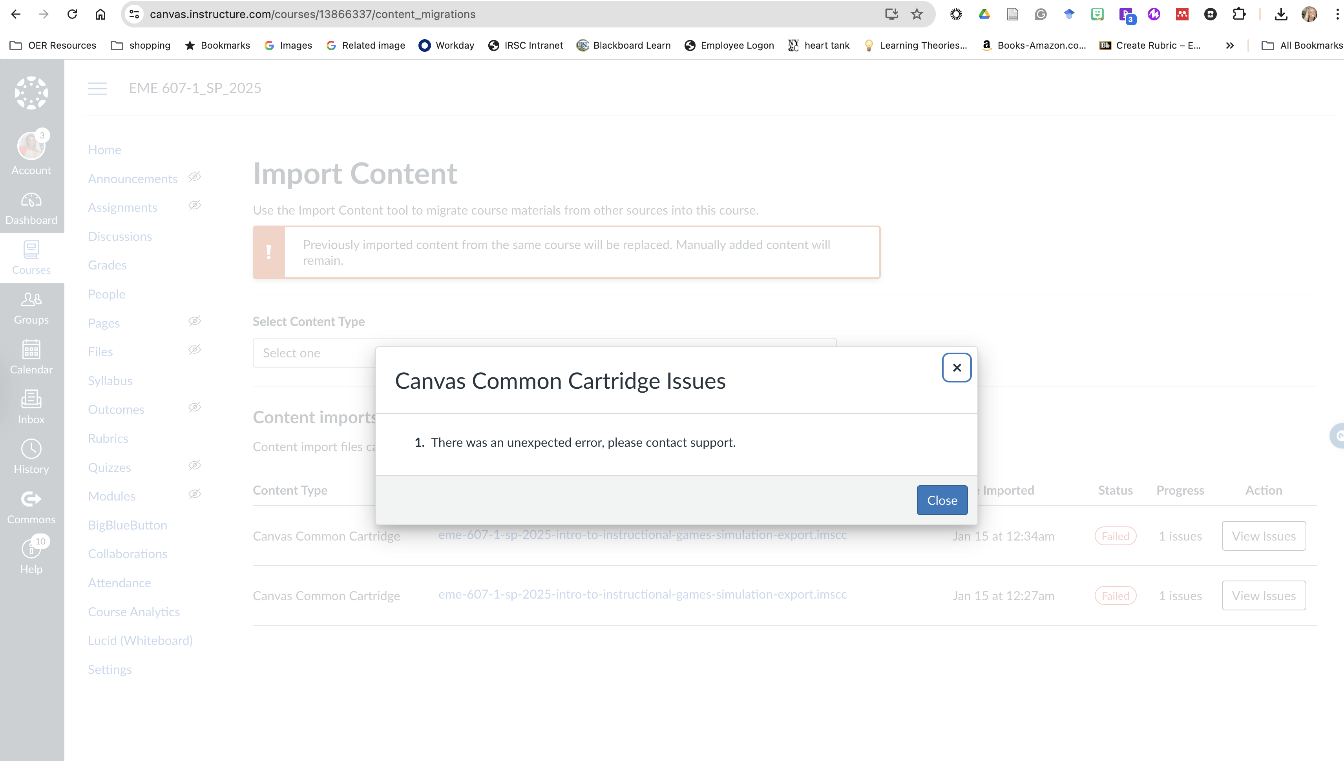Open Commons from the sidebar
The width and height of the screenshot is (1344, 761).
(x=31, y=506)
